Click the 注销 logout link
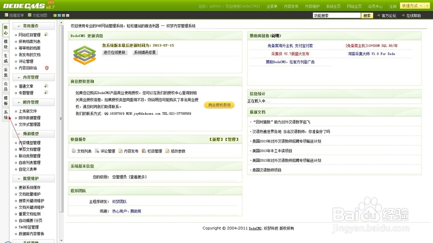433x243 pixels. click(393, 6)
